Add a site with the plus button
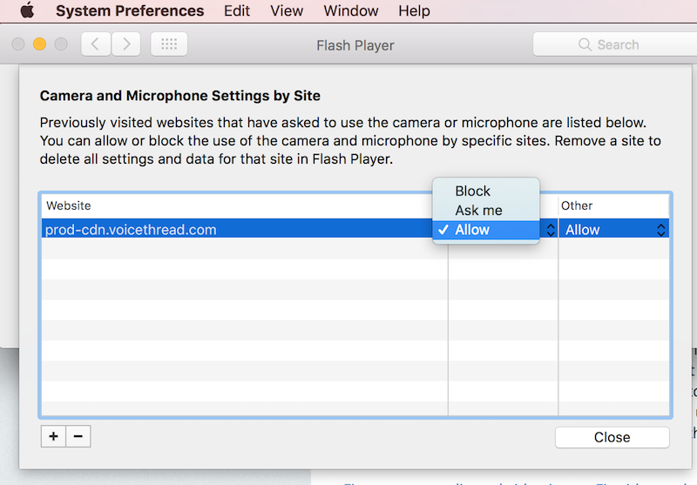The width and height of the screenshot is (697, 485). pos(53,436)
